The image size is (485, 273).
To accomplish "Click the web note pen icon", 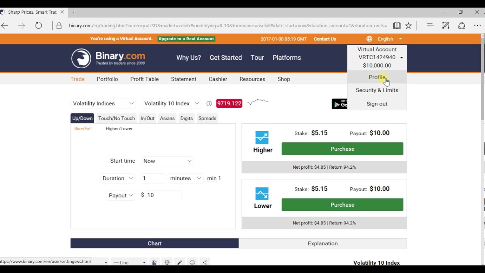I will [446, 26].
